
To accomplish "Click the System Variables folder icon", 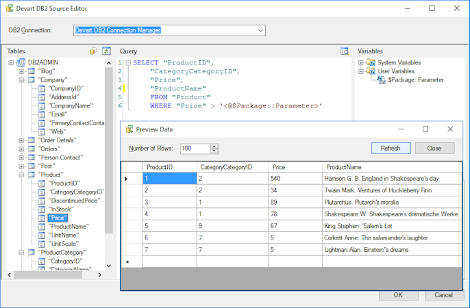I will coord(371,62).
